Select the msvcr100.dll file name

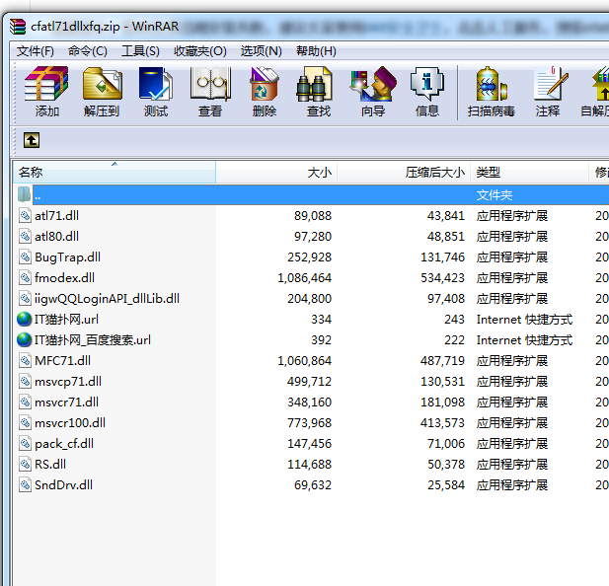point(70,422)
